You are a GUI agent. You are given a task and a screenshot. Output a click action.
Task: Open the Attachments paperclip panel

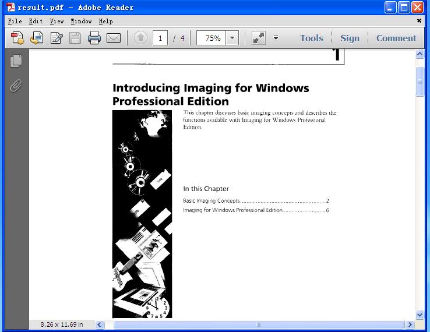pos(16,86)
